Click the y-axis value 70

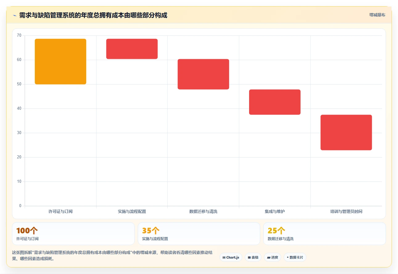pos(19,35)
